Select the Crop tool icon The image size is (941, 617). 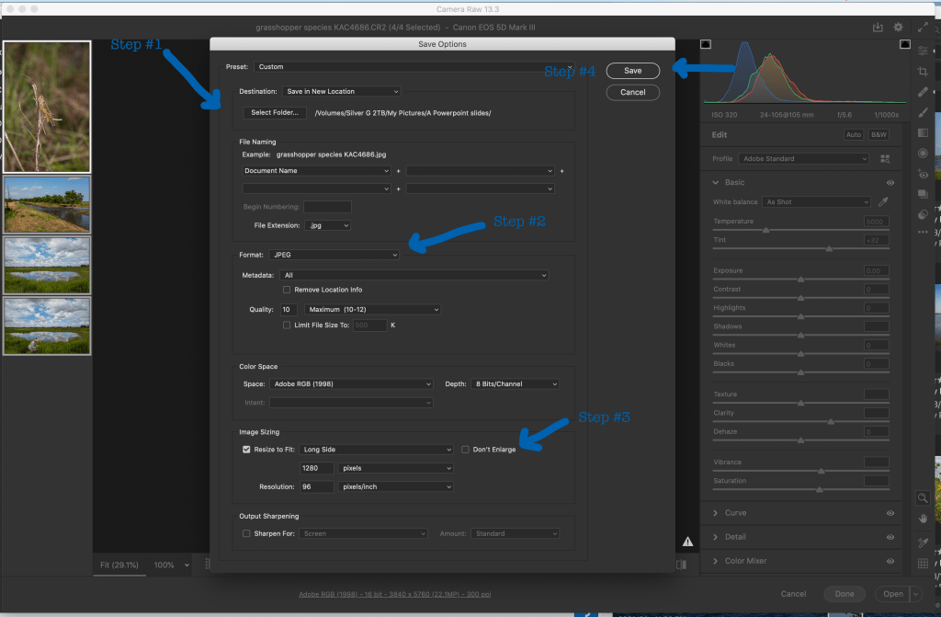click(x=924, y=72)
